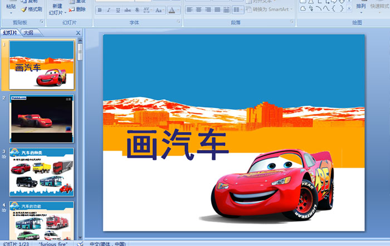Viewport: 390px width, 246px height.
Task: Select the curve shape in gallery
Action: click(326, 9)
